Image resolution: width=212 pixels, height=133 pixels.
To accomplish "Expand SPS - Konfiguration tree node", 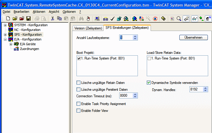I will [5, 35].
